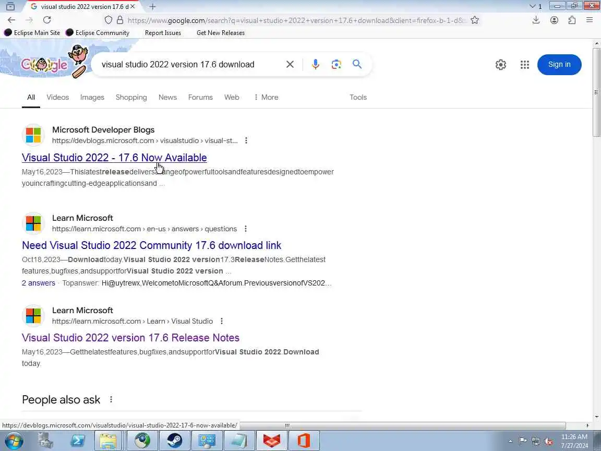
Task: Expand the More search filters
Action: pos(266,98)
